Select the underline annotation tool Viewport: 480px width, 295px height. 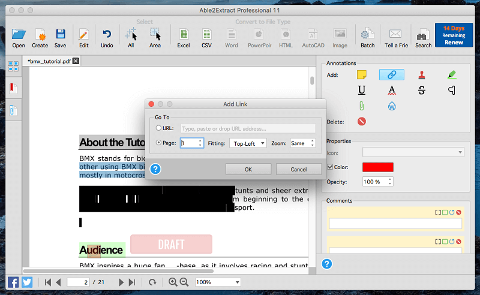pyautogui.click(x=362, y=90)
